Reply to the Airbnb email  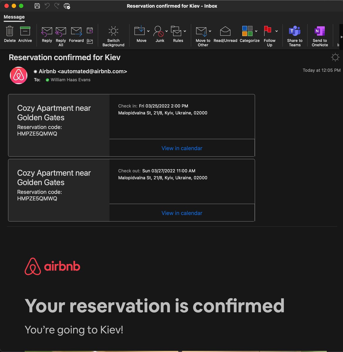(x=47, y=35)
